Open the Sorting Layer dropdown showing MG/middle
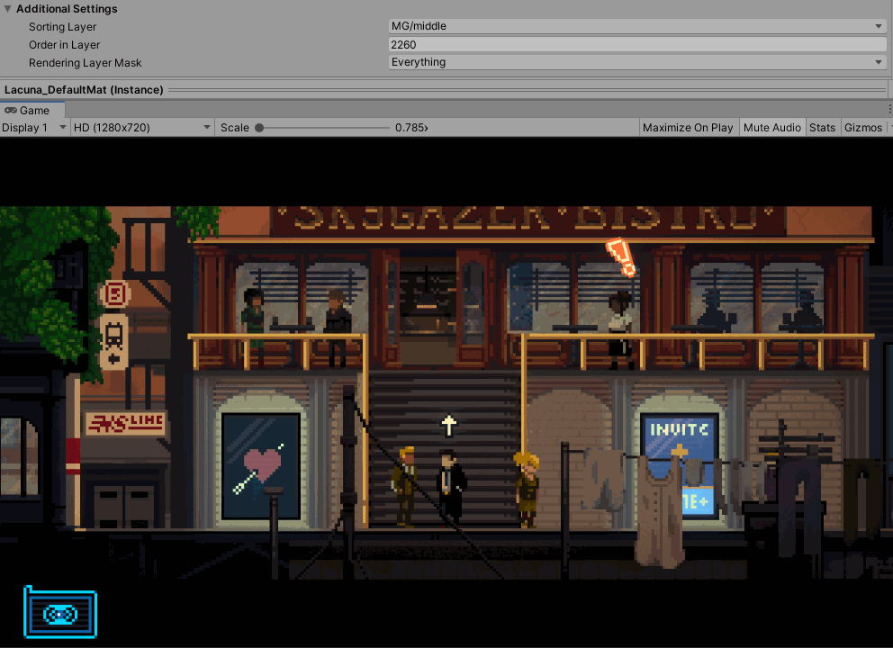This screenshot has width=893, height=648. [637, 26]
